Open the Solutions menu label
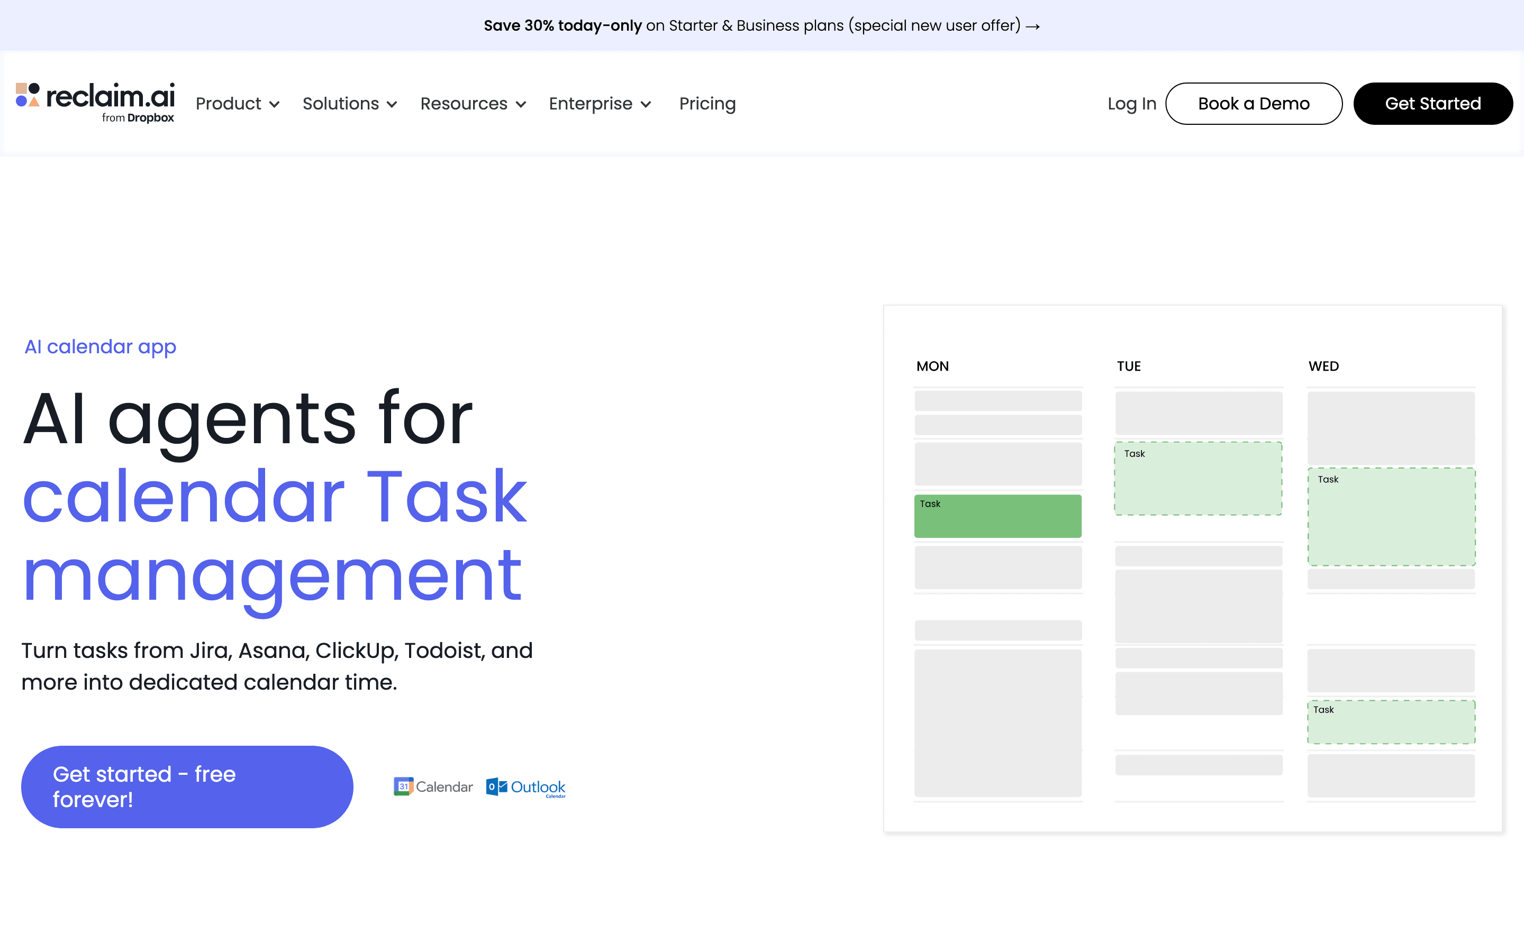Screen dimensions: 1524x952 click(341, 103)
